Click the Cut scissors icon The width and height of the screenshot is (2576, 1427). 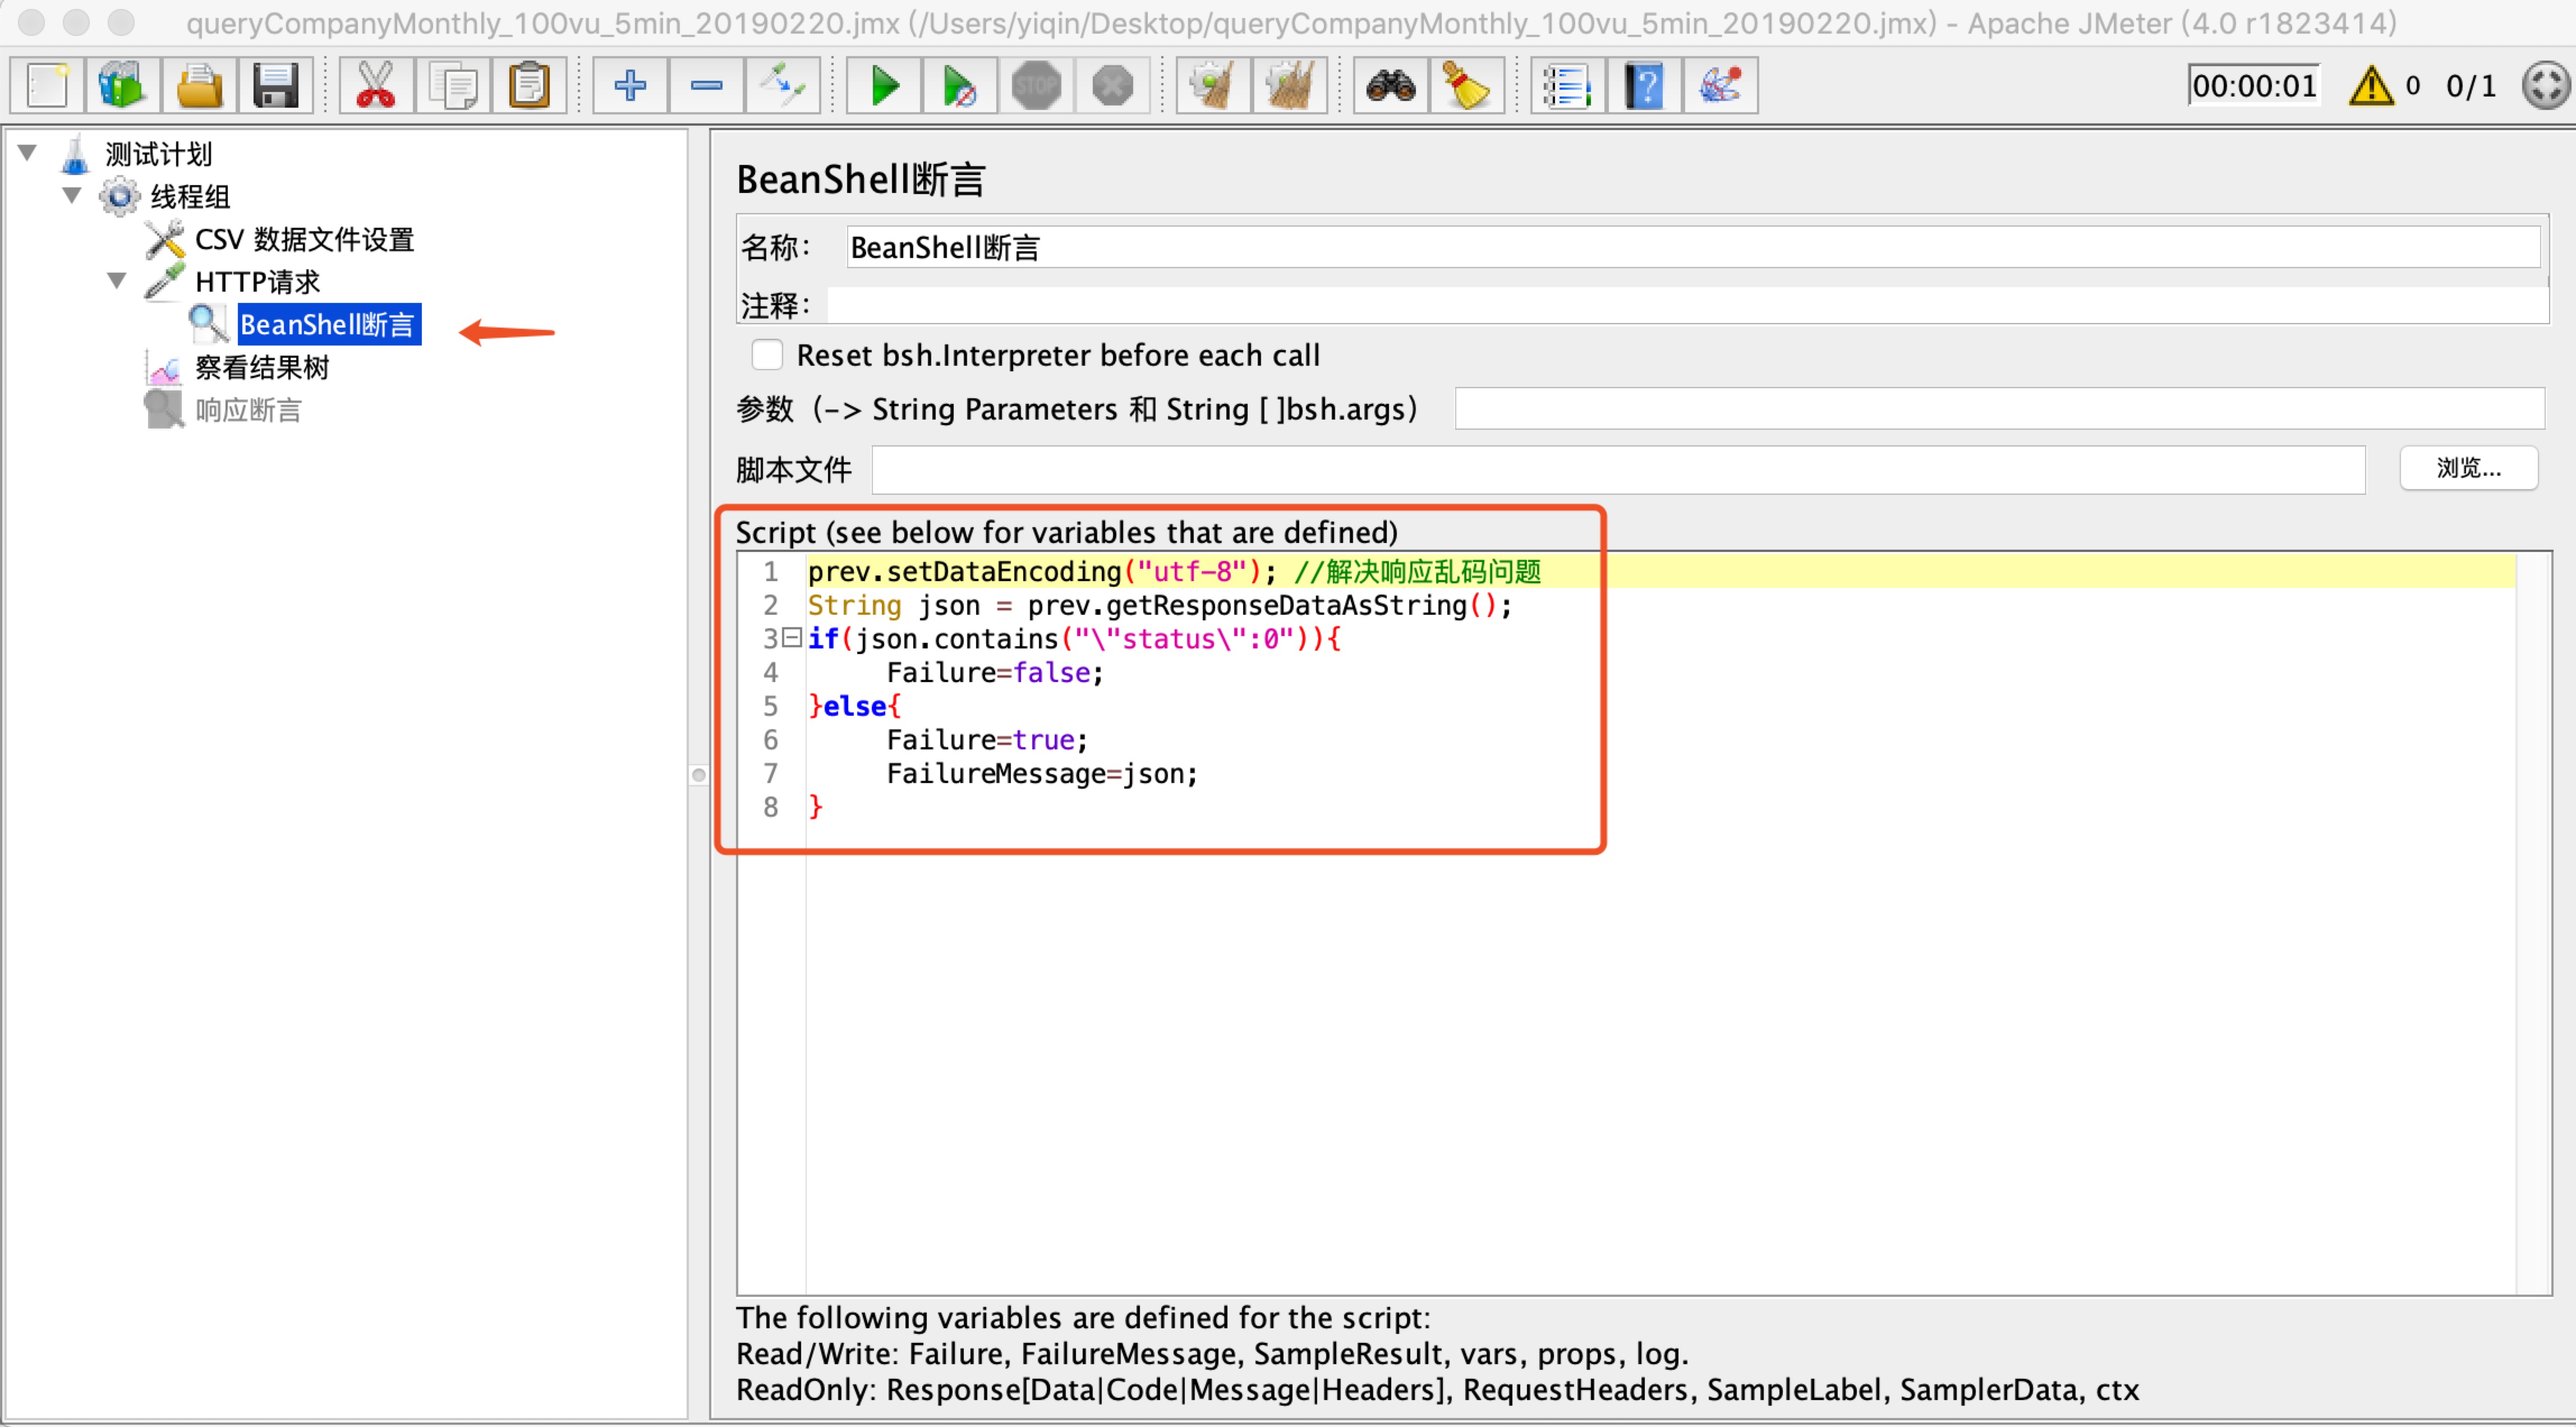(376, 86)
